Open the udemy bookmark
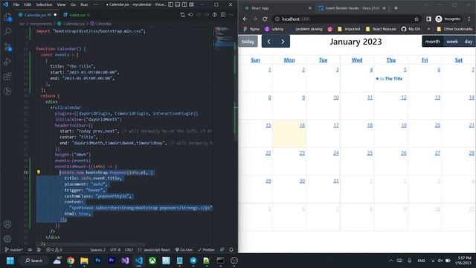The height and width of the screenshot is (268, 476). 274,29
